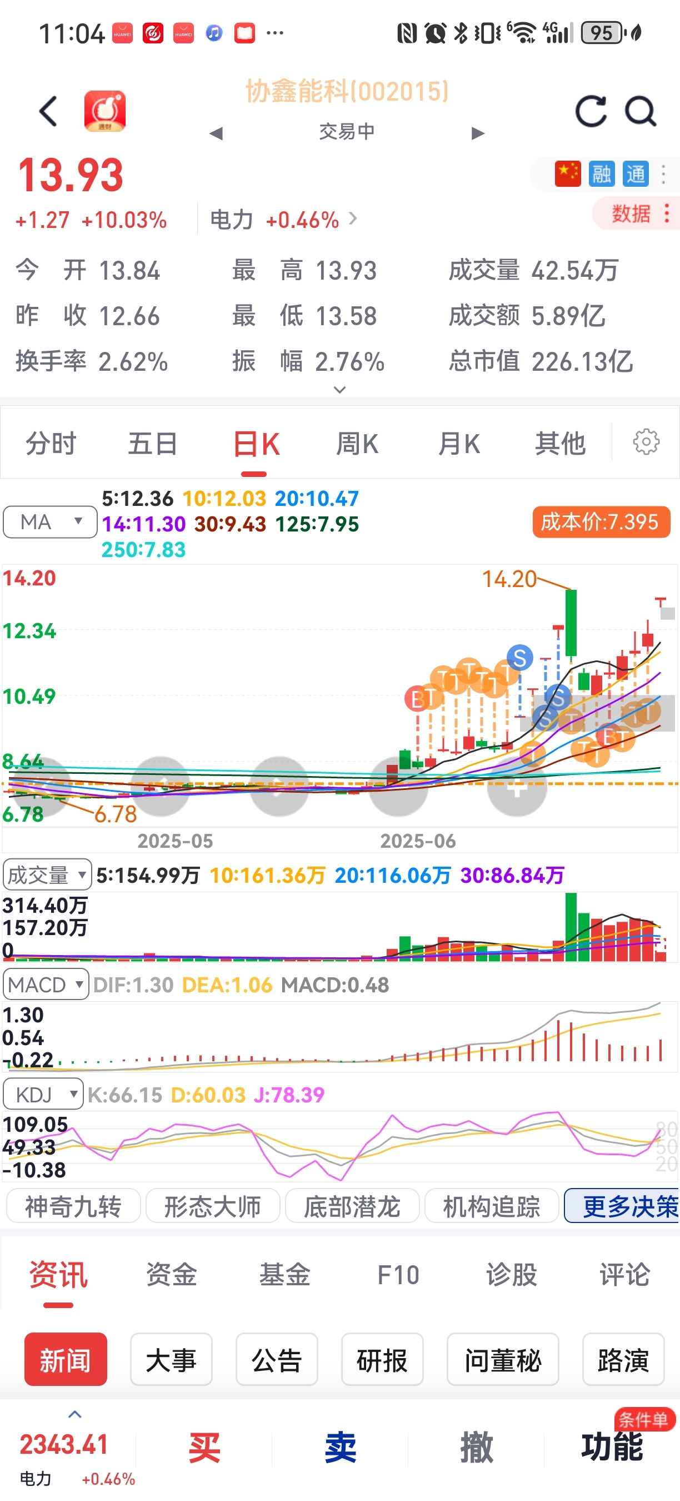The height and width of the screenshot is (1501, 680).
Task: Open 更多决策 options
Action: pyautogui.click(x=622, y=1206)
